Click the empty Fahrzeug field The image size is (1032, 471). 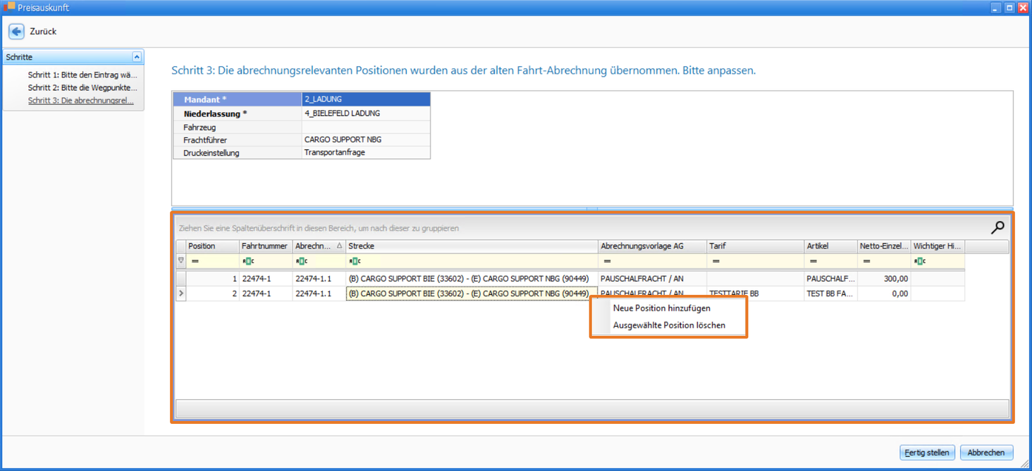coord(365,127)
